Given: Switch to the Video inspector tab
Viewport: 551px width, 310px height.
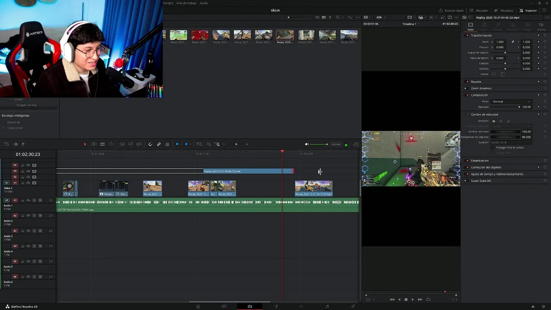Looking at the screenshot, I should pos(471,26).
